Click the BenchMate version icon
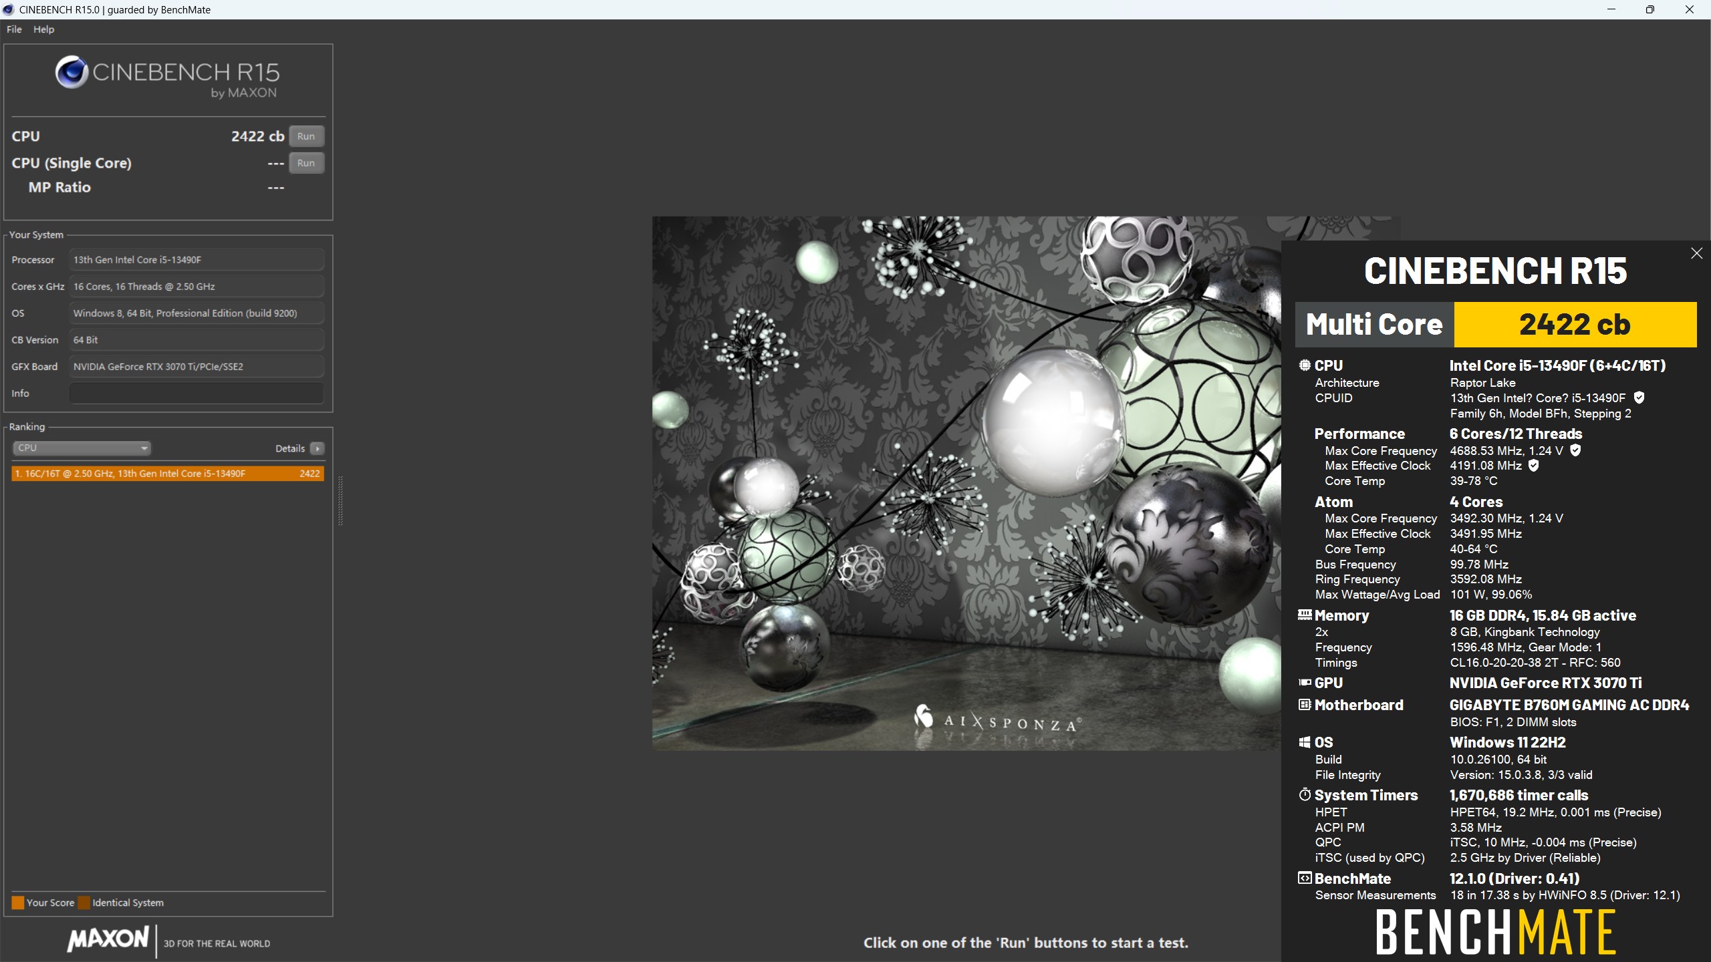Viewport: 1711px width, 962px height. pos(1305,878)
